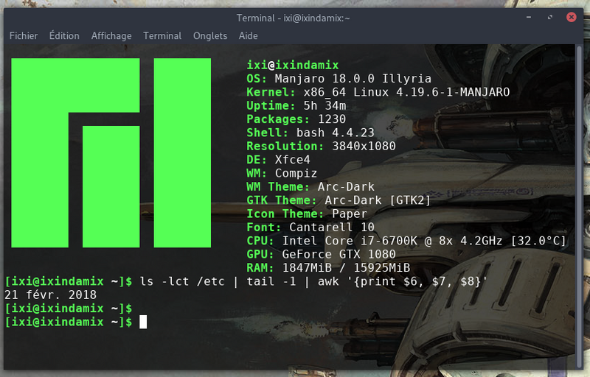Click the Packages '1230' value
Image resolution: width=590 pixels, height=377 pixels.
pyautogui.click(x=332, y=119)
